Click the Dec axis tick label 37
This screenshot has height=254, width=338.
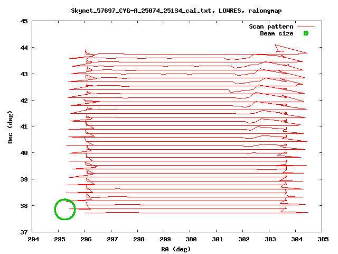pos(24,232)
